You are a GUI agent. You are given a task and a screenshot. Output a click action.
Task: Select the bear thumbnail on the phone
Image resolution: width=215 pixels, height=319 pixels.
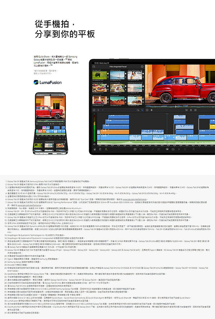(38, 146)
